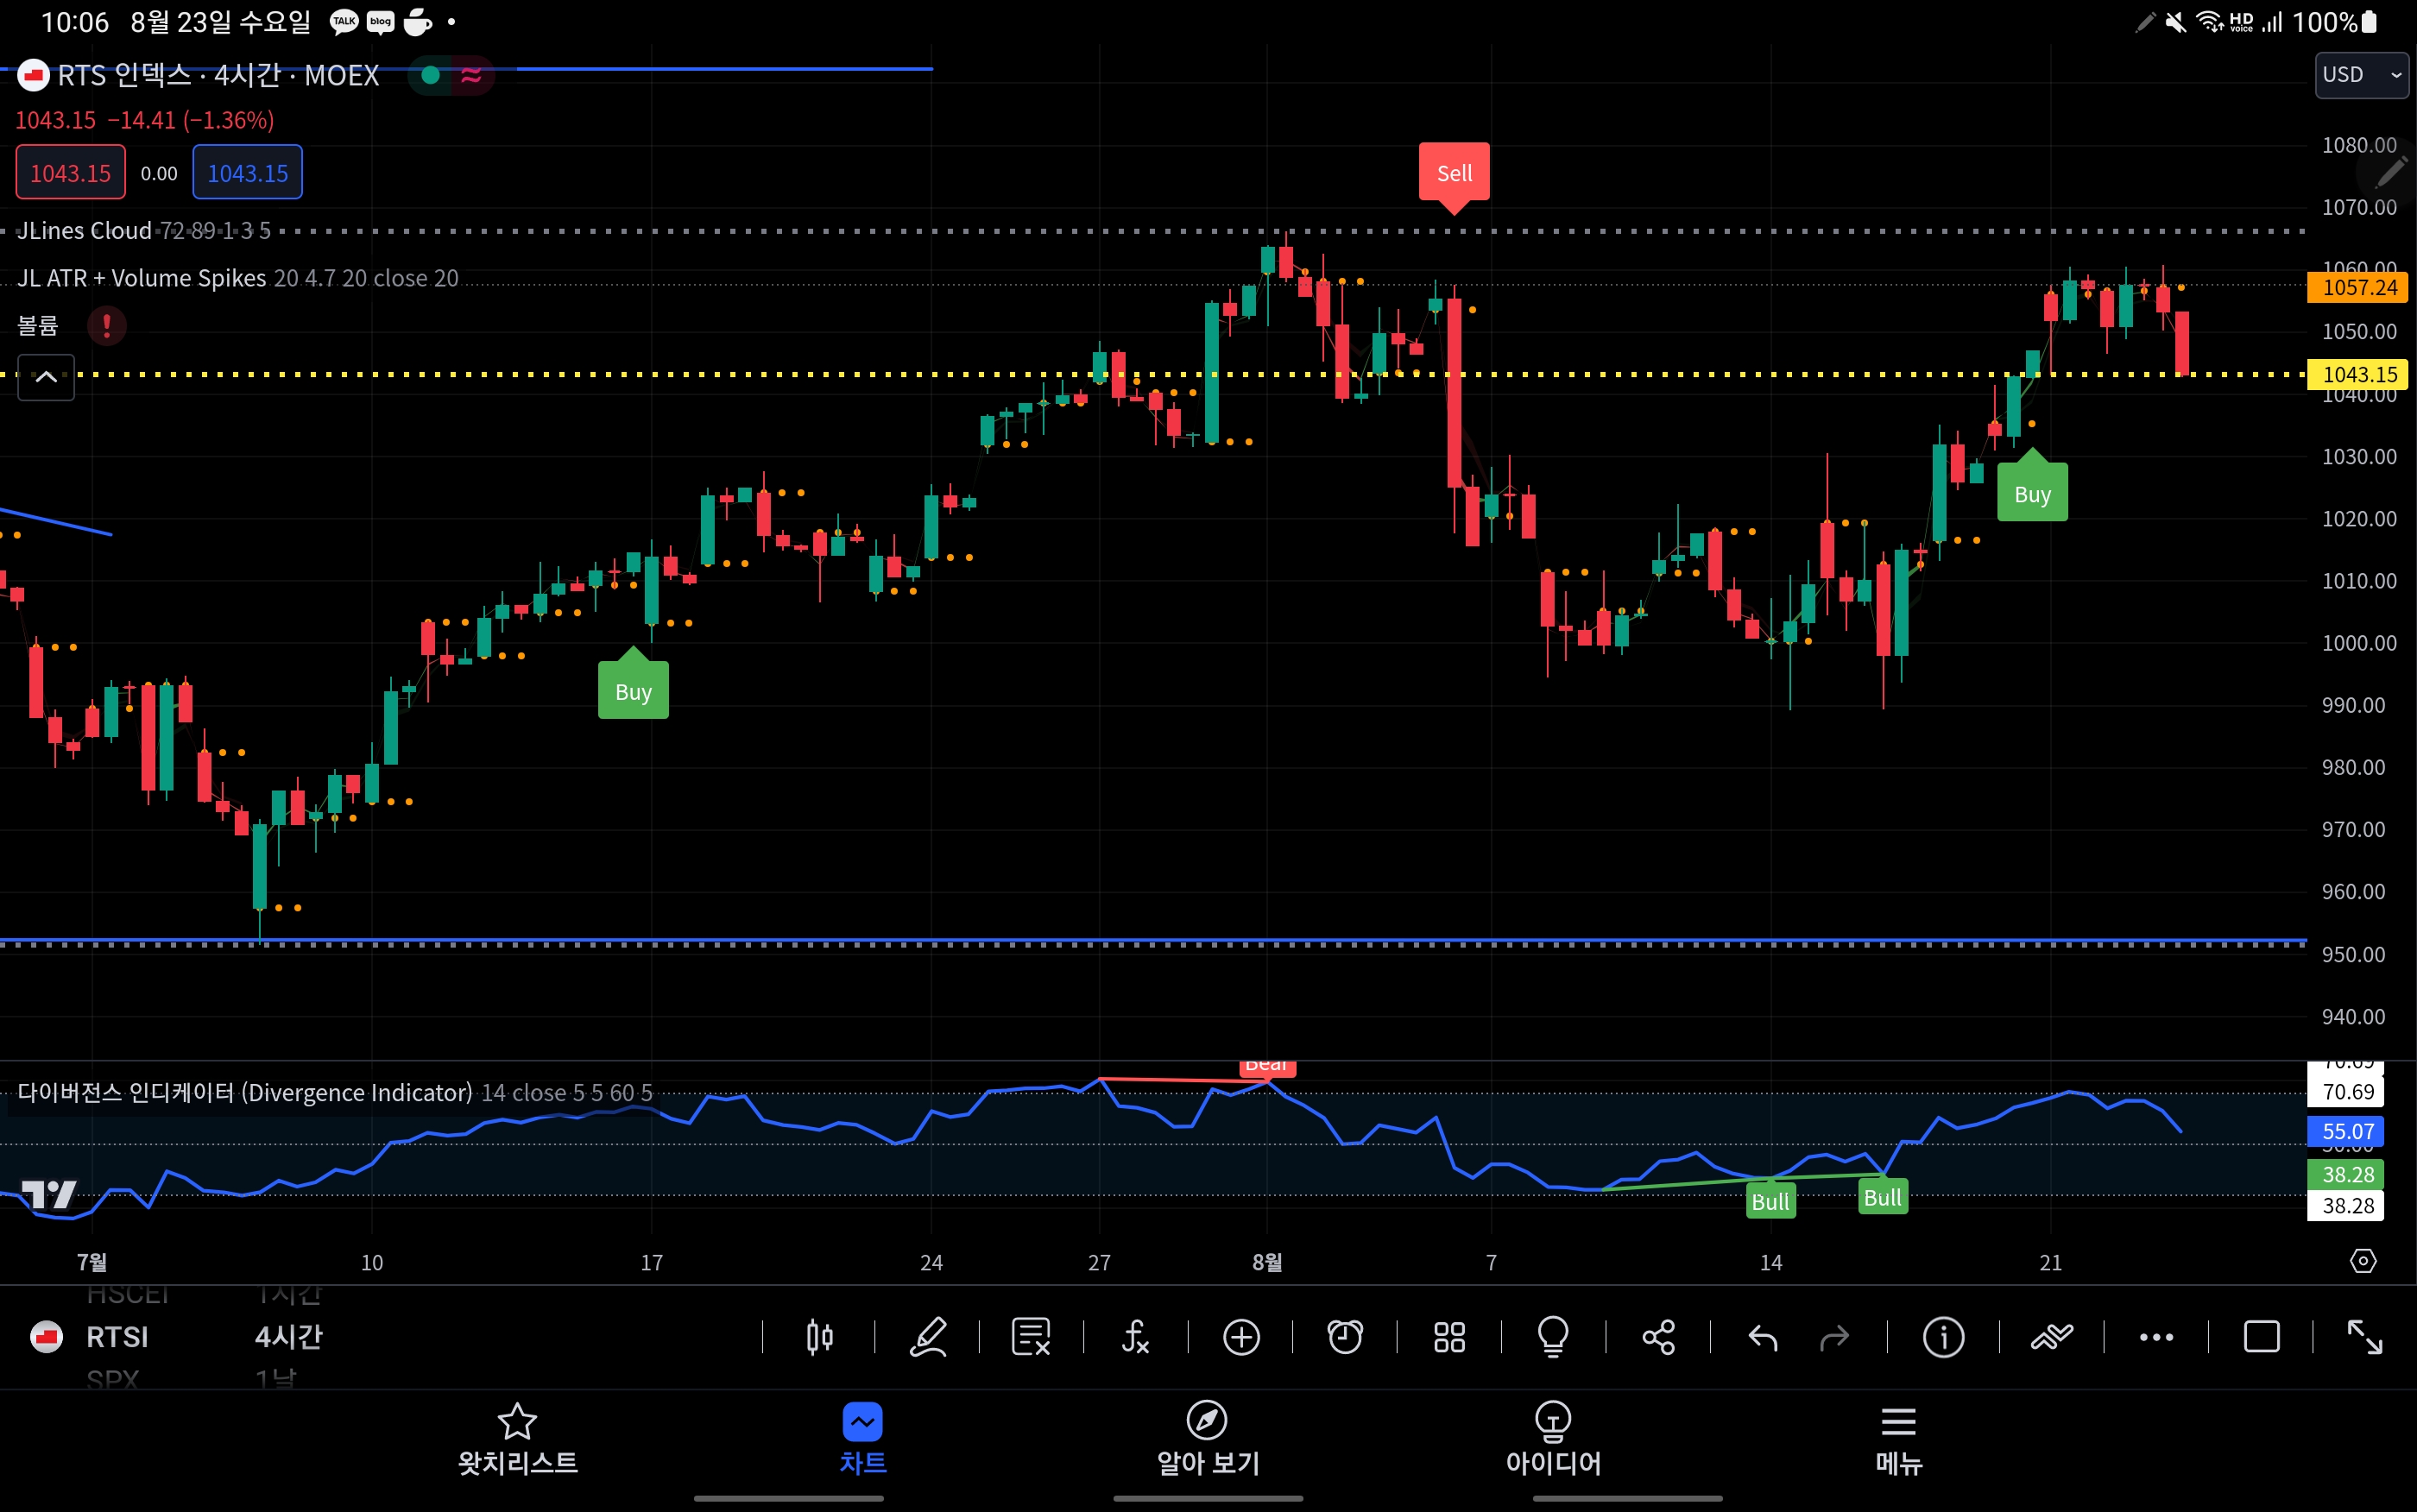Viewport: 2417px width, 1512px height.
Task: Tap the 21 date label on time axis
Action: point(2050,1262)
